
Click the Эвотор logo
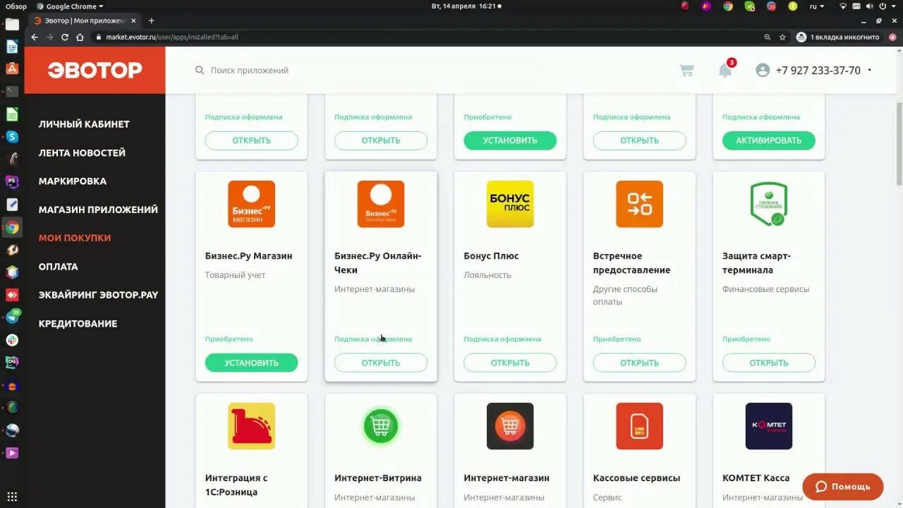pyautogui.click(x=95, y=70)
